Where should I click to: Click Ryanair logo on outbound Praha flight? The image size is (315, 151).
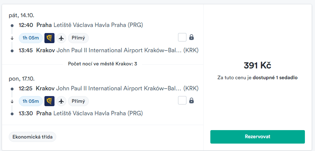[x=49, y=38]
